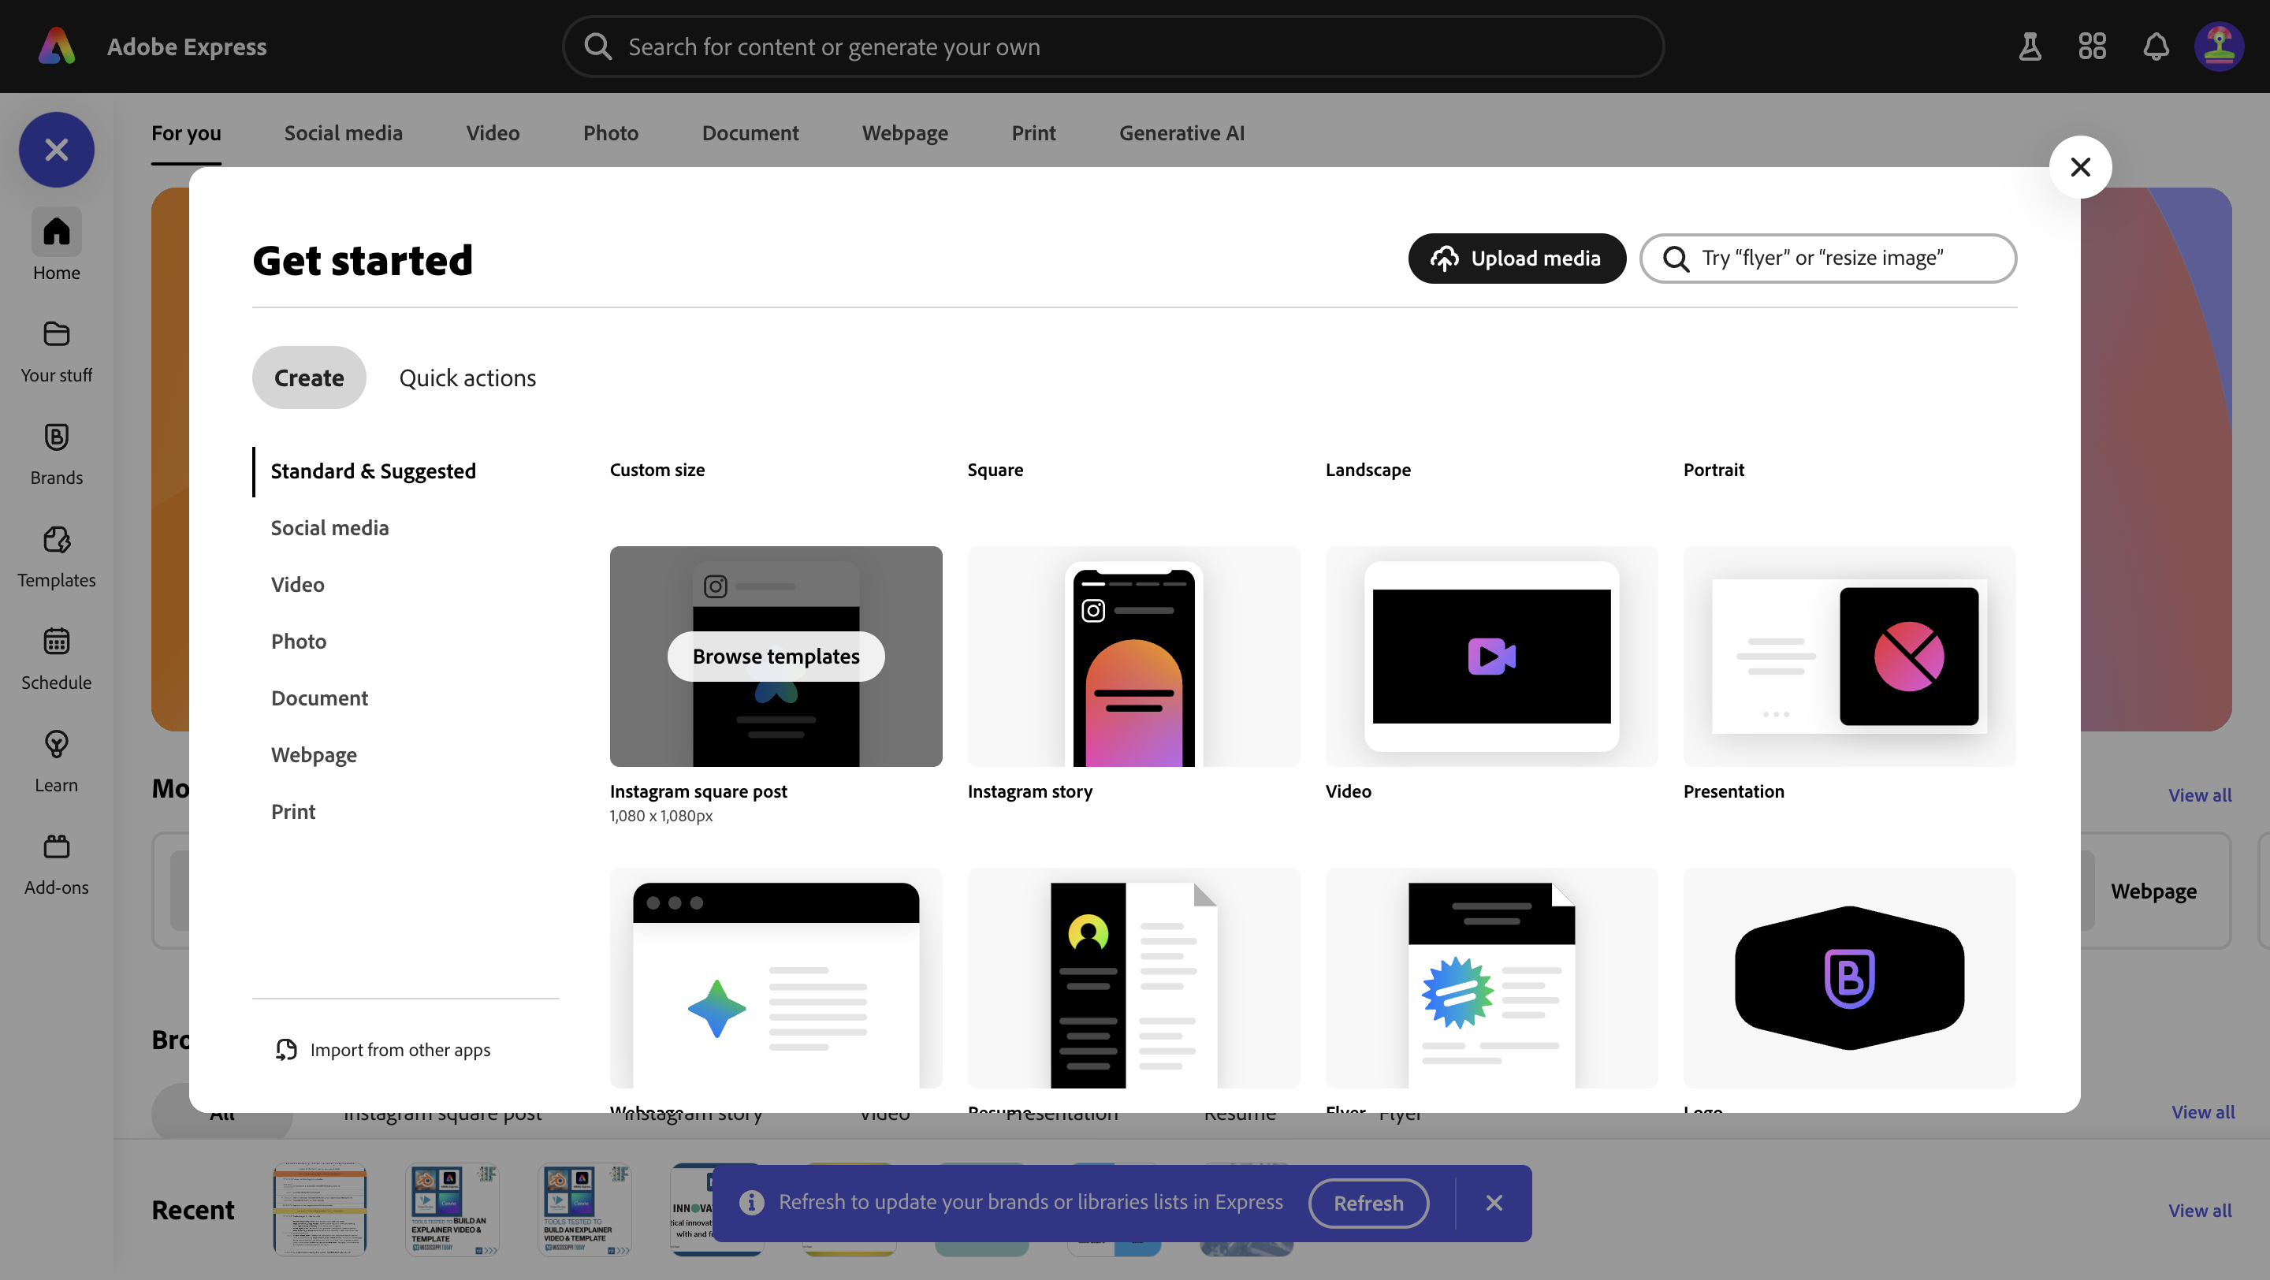The height and width of the screenshot is (1280, 2270).
Task: Select Print category in the list
Action: click(x=292, y=811)
